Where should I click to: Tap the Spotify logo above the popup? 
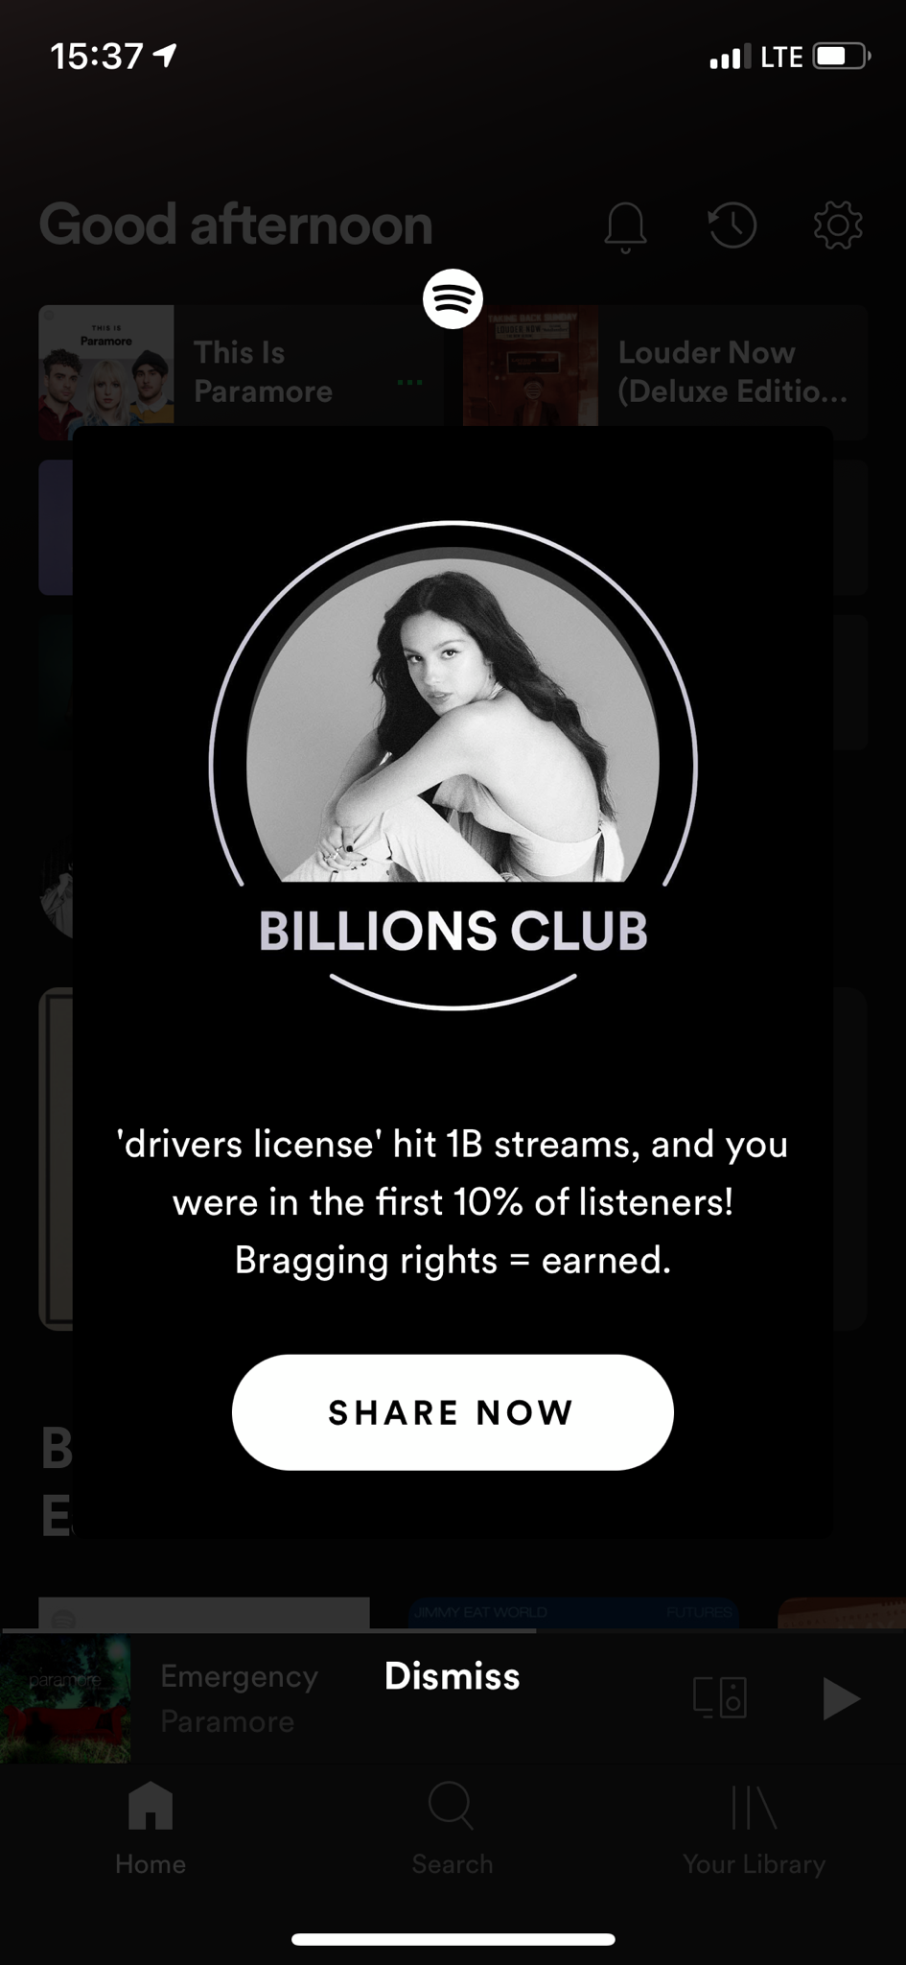tap(453, 298)
